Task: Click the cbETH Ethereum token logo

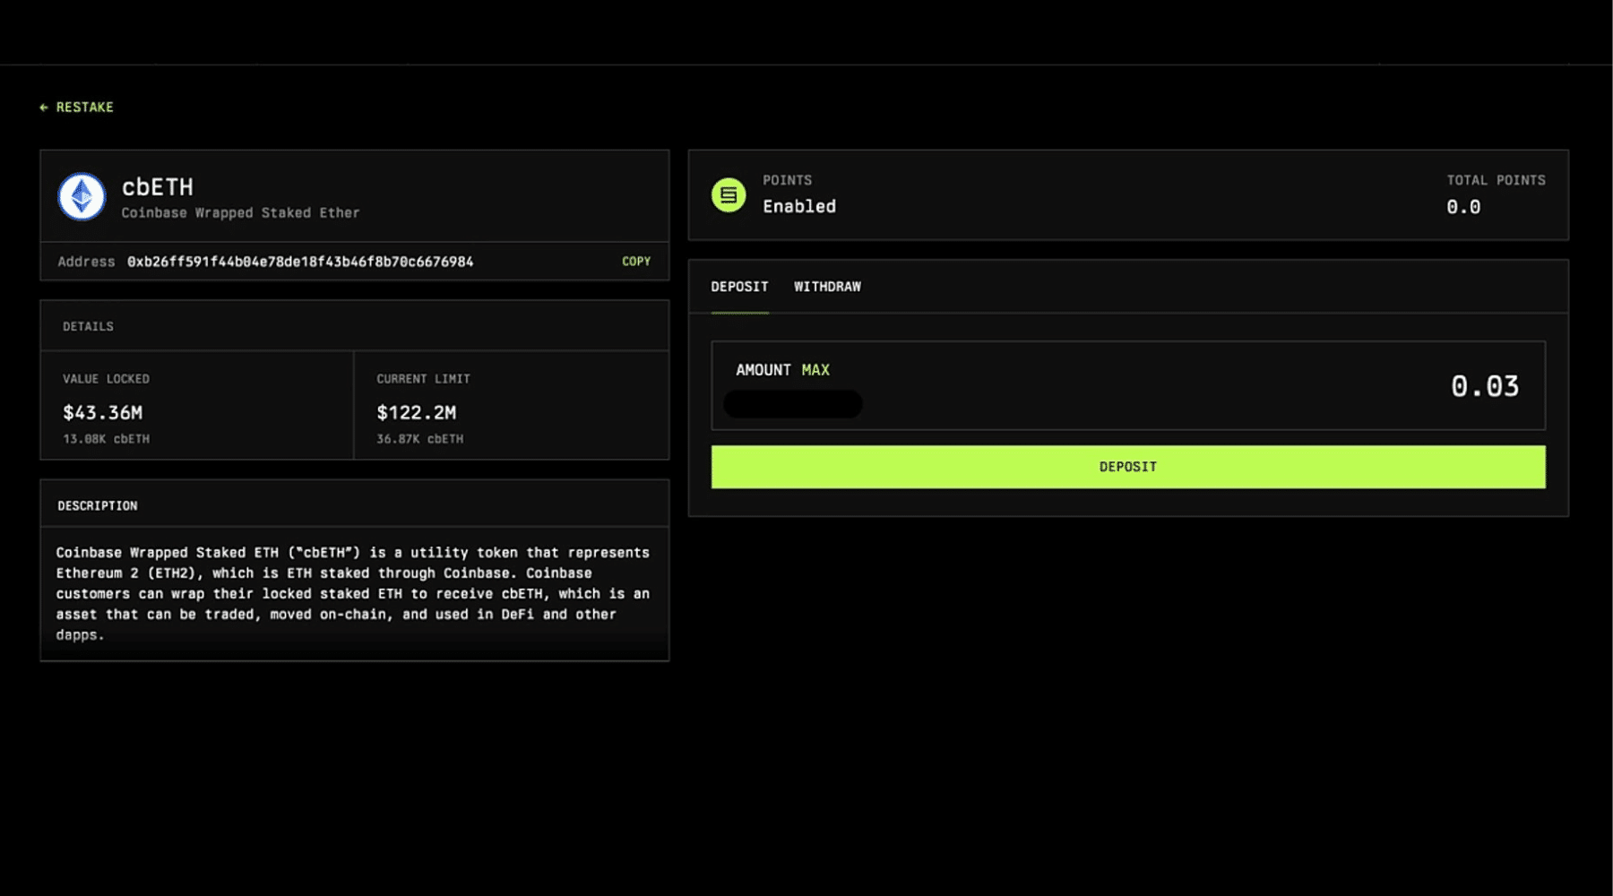Action: point(82,196)
